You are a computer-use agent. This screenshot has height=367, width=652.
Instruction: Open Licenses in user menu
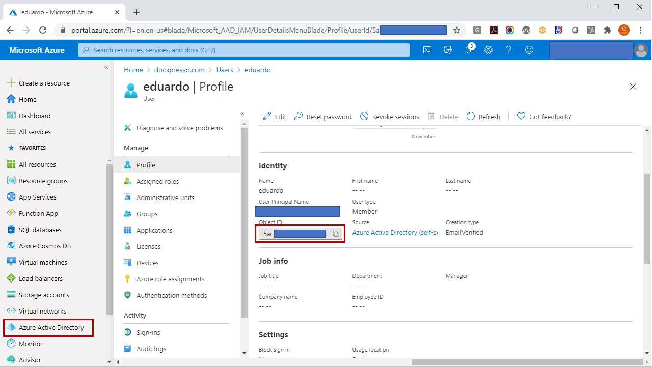[x=142, y=246]
